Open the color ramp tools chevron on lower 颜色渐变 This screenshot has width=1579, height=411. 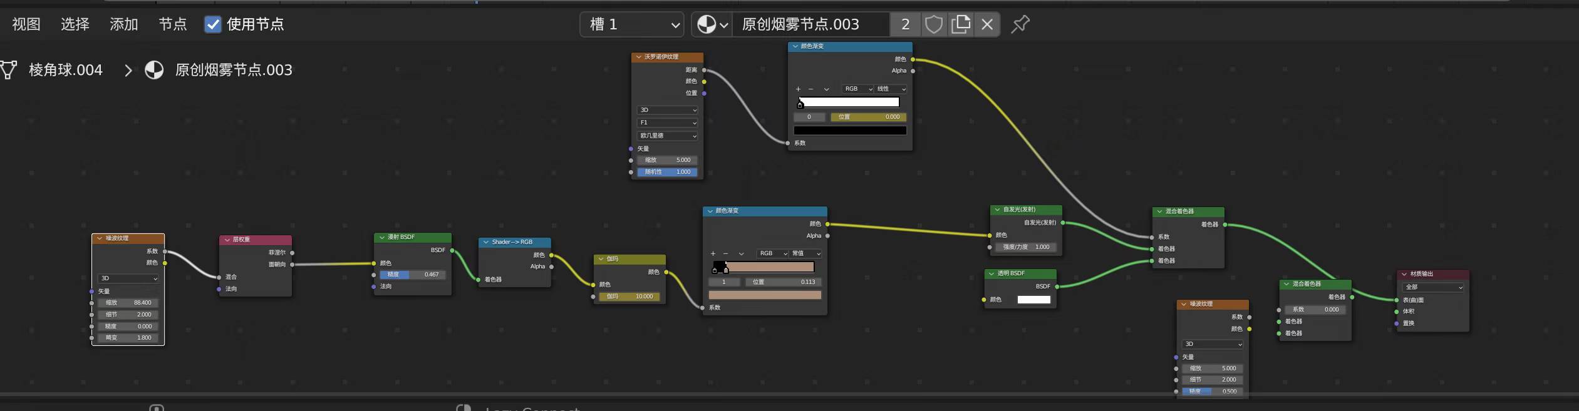[x=741, y=253]
